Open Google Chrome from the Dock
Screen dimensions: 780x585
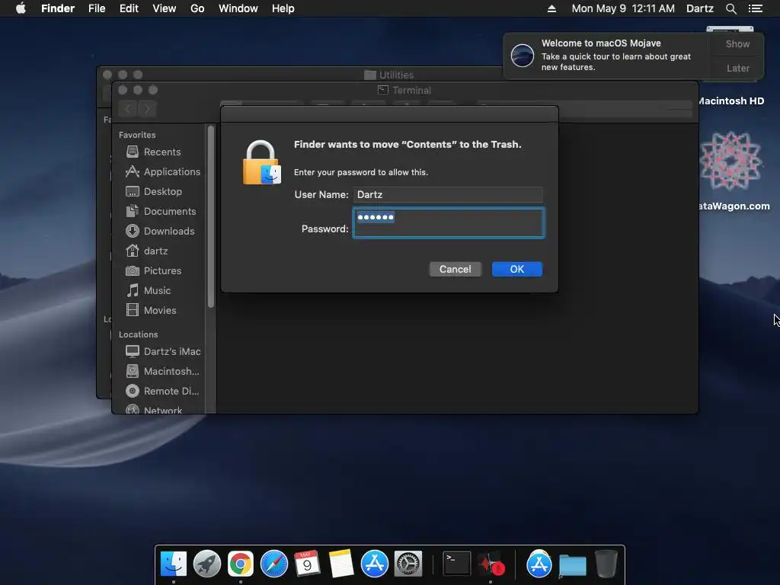point(241,564)
